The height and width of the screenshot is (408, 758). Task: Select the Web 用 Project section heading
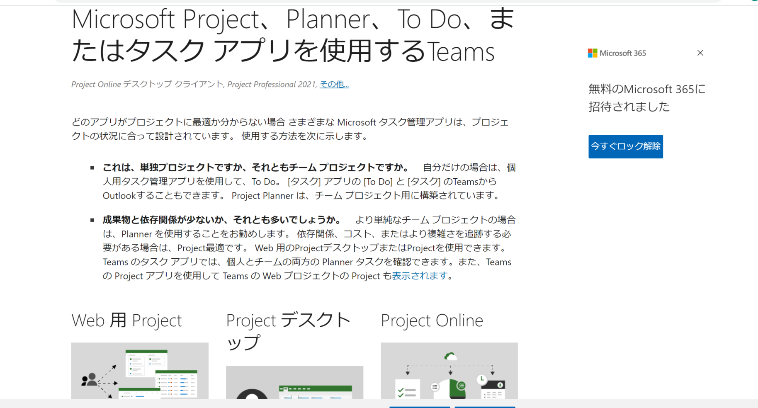[x=126, y=320]
